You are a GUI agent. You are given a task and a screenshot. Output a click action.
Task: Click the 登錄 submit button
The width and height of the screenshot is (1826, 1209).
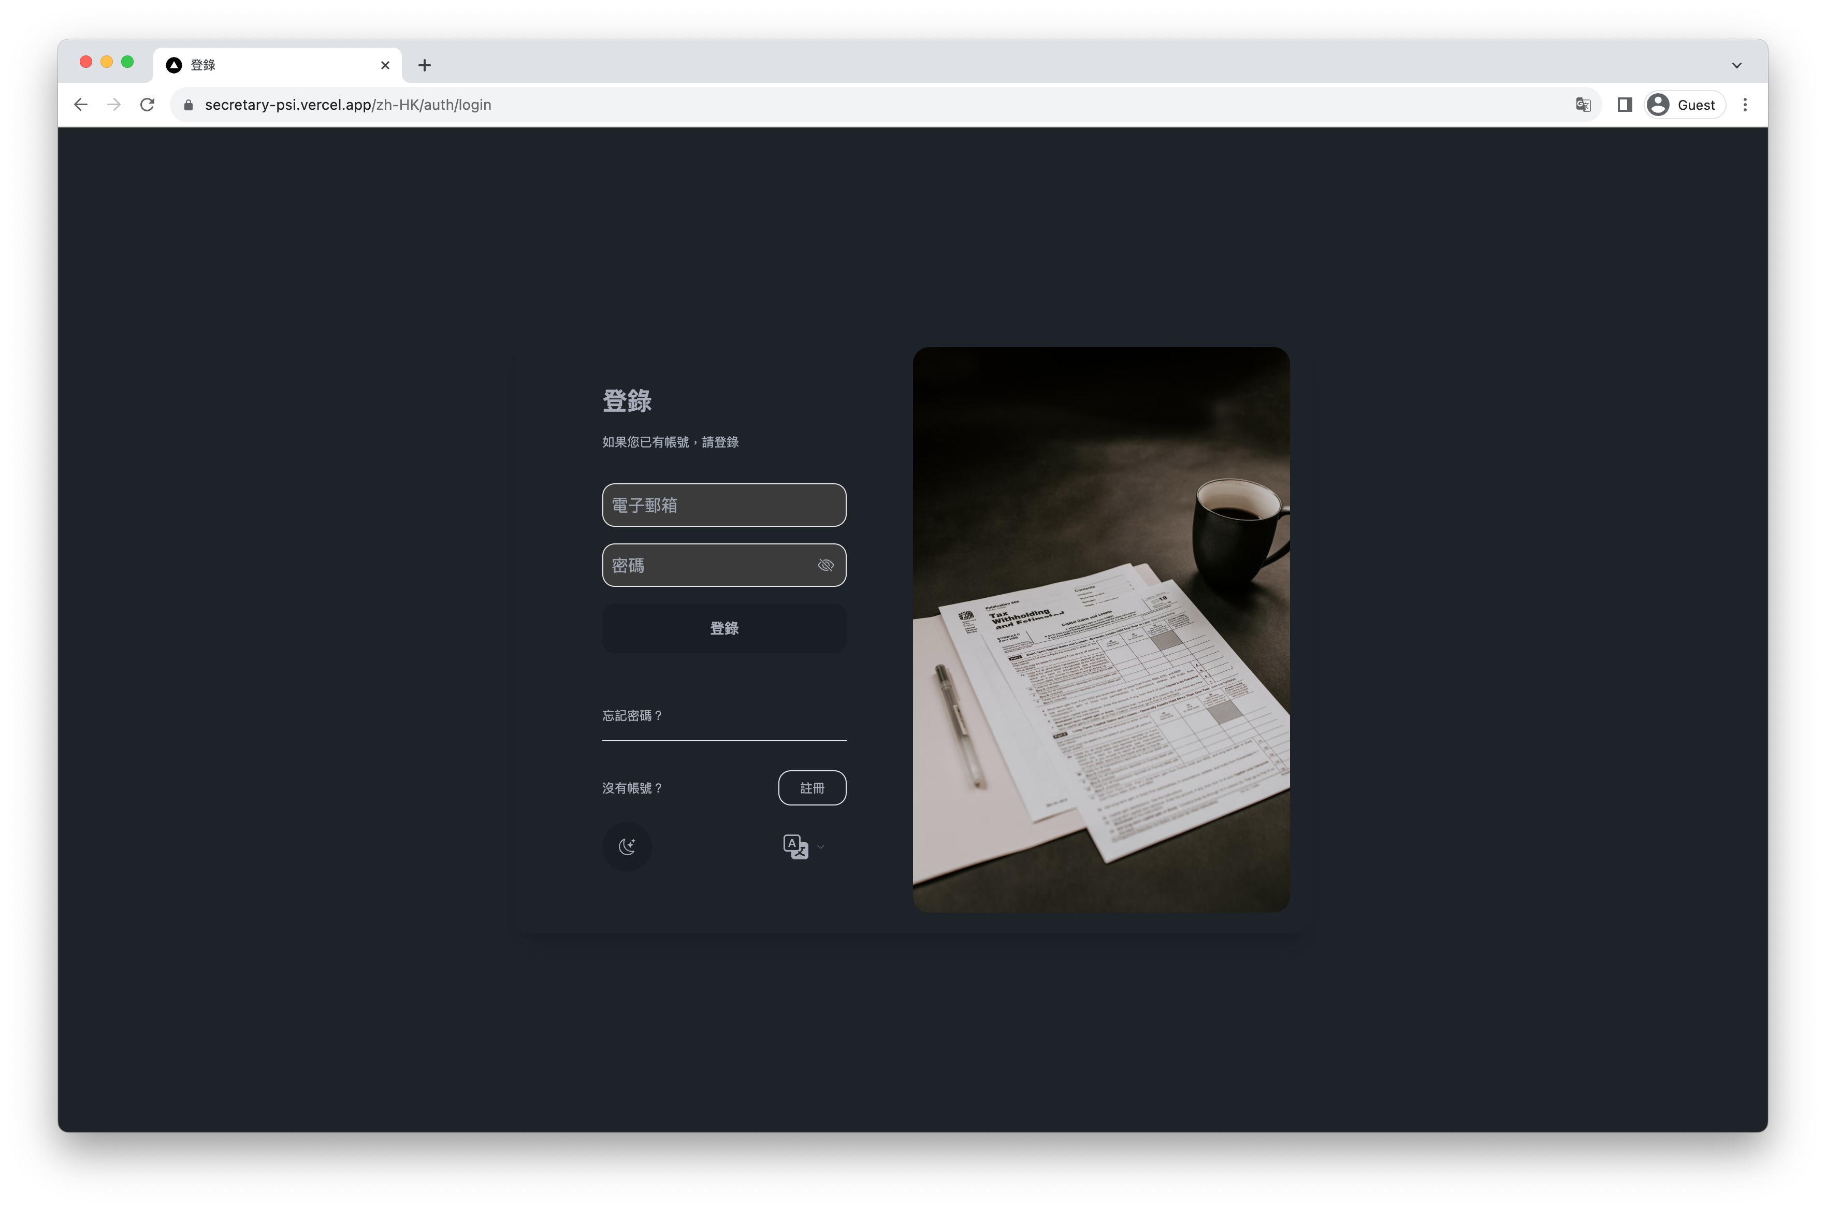point(723,627)
